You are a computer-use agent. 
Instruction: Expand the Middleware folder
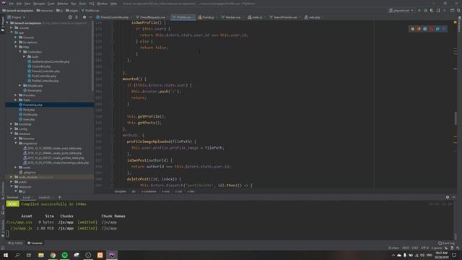20,85
